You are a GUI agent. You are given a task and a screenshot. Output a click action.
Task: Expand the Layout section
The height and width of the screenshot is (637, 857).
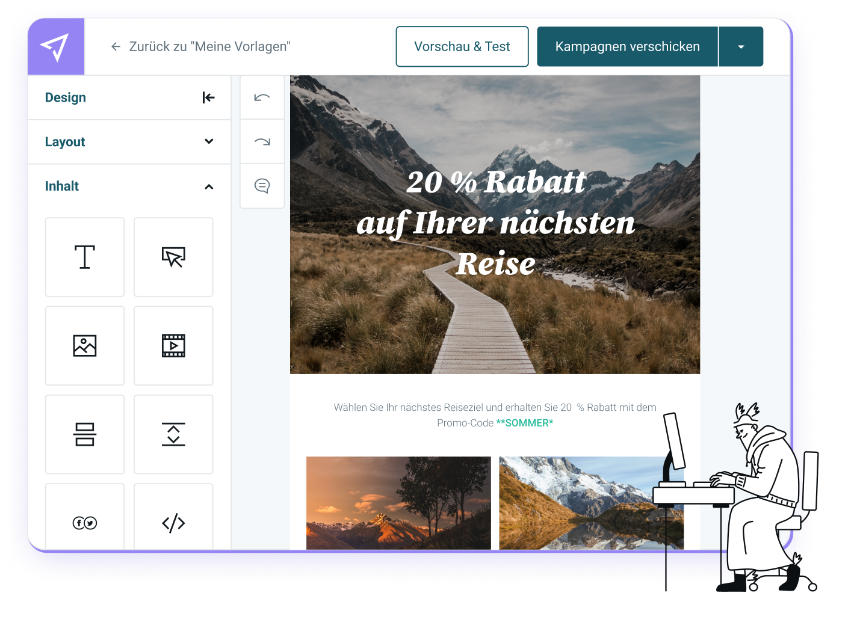tap(209, 141)
